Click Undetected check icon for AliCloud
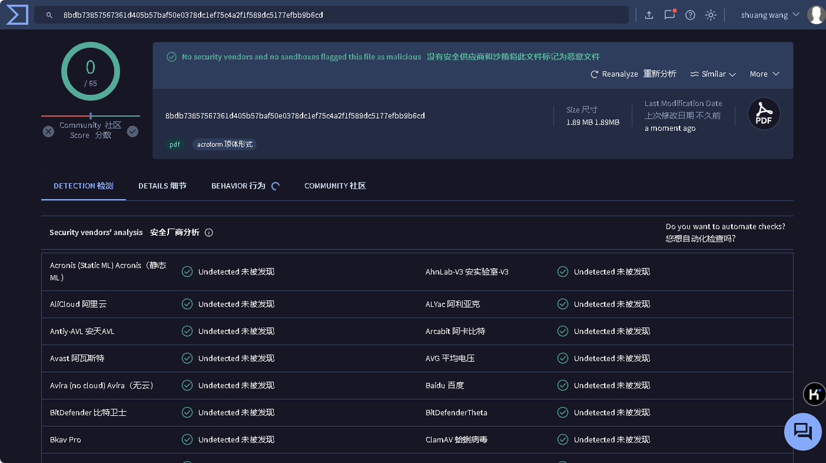826x463 pixels. (x=187, y=304)
